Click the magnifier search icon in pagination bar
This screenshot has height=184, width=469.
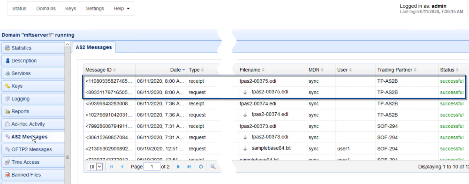(213, 167)
